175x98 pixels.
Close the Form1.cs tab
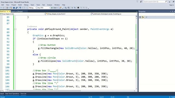[10, 11]
